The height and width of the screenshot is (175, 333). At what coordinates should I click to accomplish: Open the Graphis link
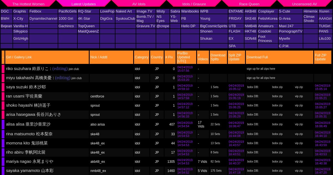point(20,11)
